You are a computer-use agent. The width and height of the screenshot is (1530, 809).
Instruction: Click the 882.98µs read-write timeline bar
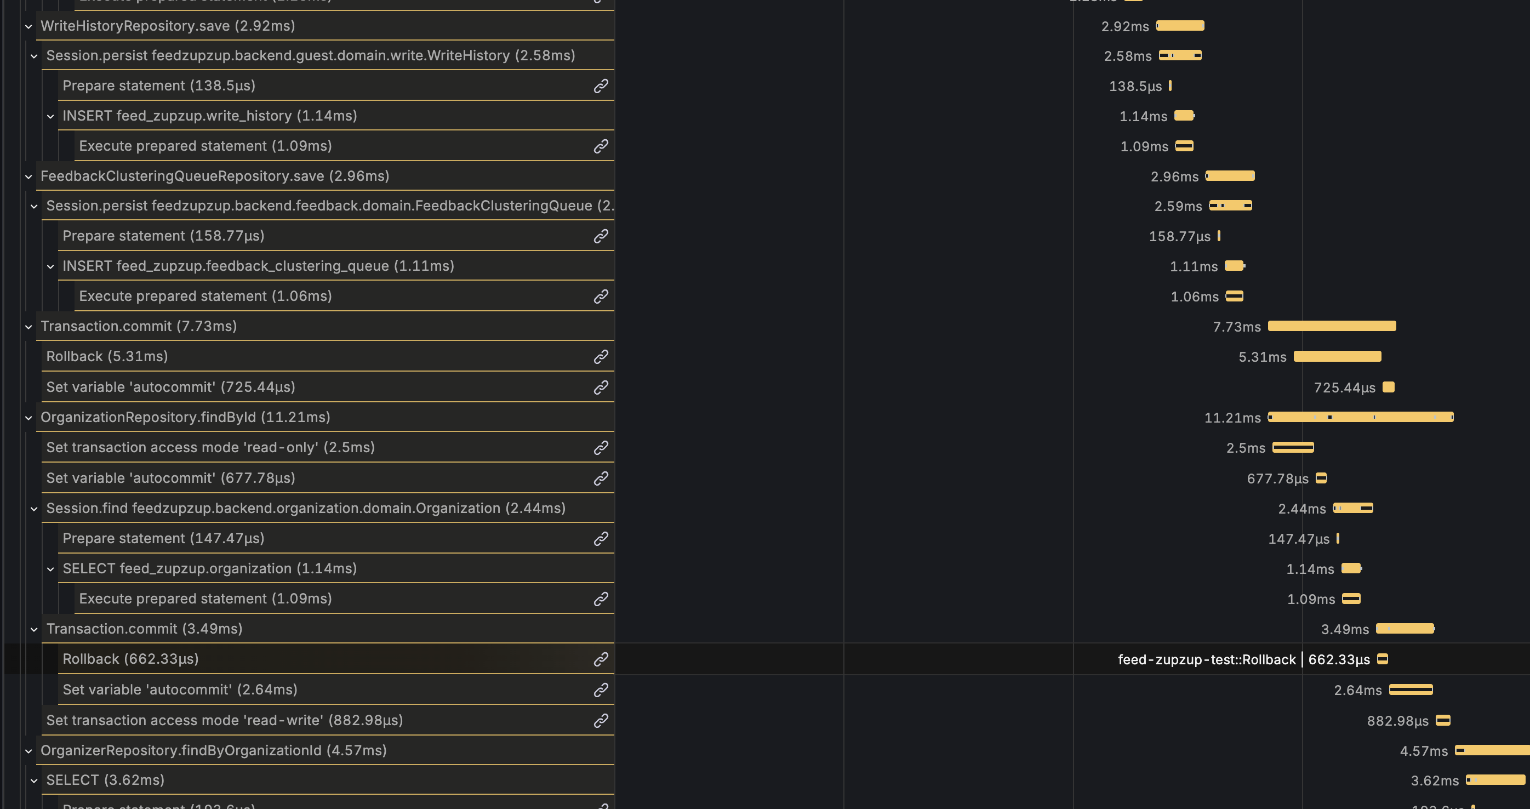tap(1443, 721)
